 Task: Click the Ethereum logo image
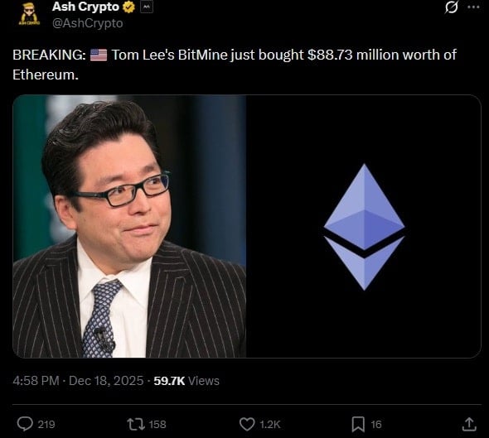click(364, 226)
